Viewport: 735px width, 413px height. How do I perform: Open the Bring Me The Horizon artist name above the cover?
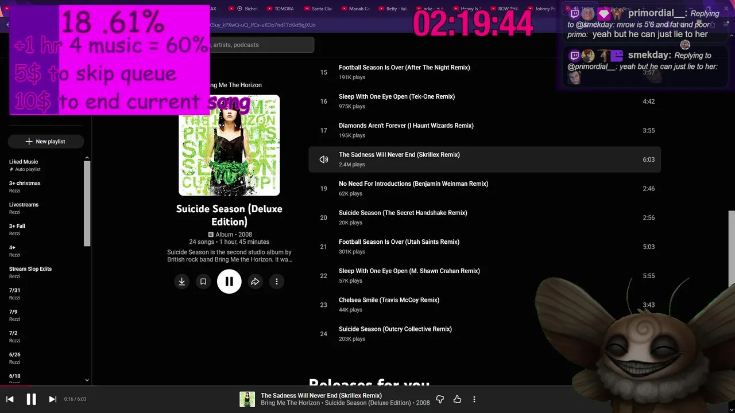click(x=235, y=85)
